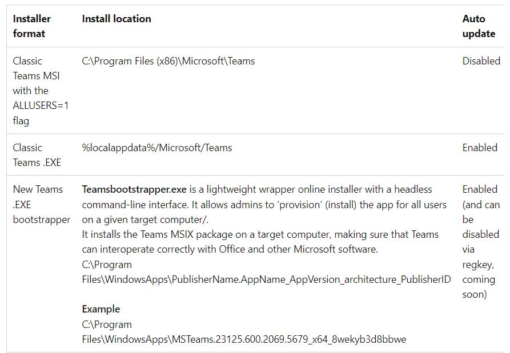Click the Install location column header
510x353 pixels.
pos(117,19)
